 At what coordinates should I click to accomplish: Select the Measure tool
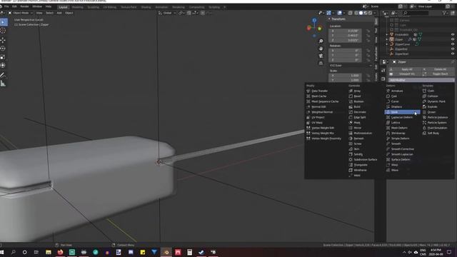point(3,84)
